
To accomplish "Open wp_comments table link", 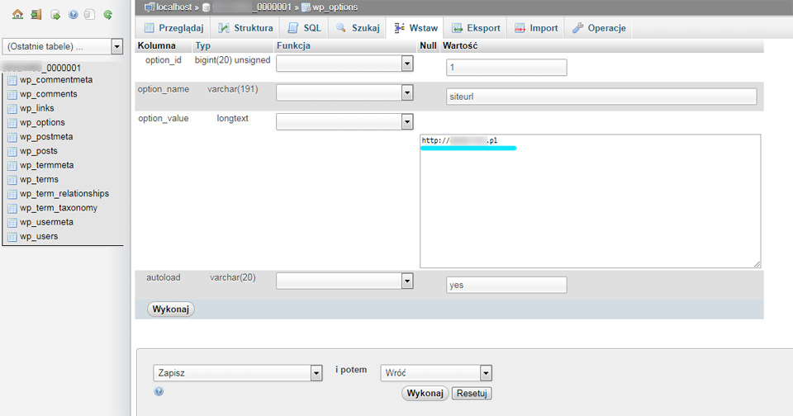I will pos(49,95).
